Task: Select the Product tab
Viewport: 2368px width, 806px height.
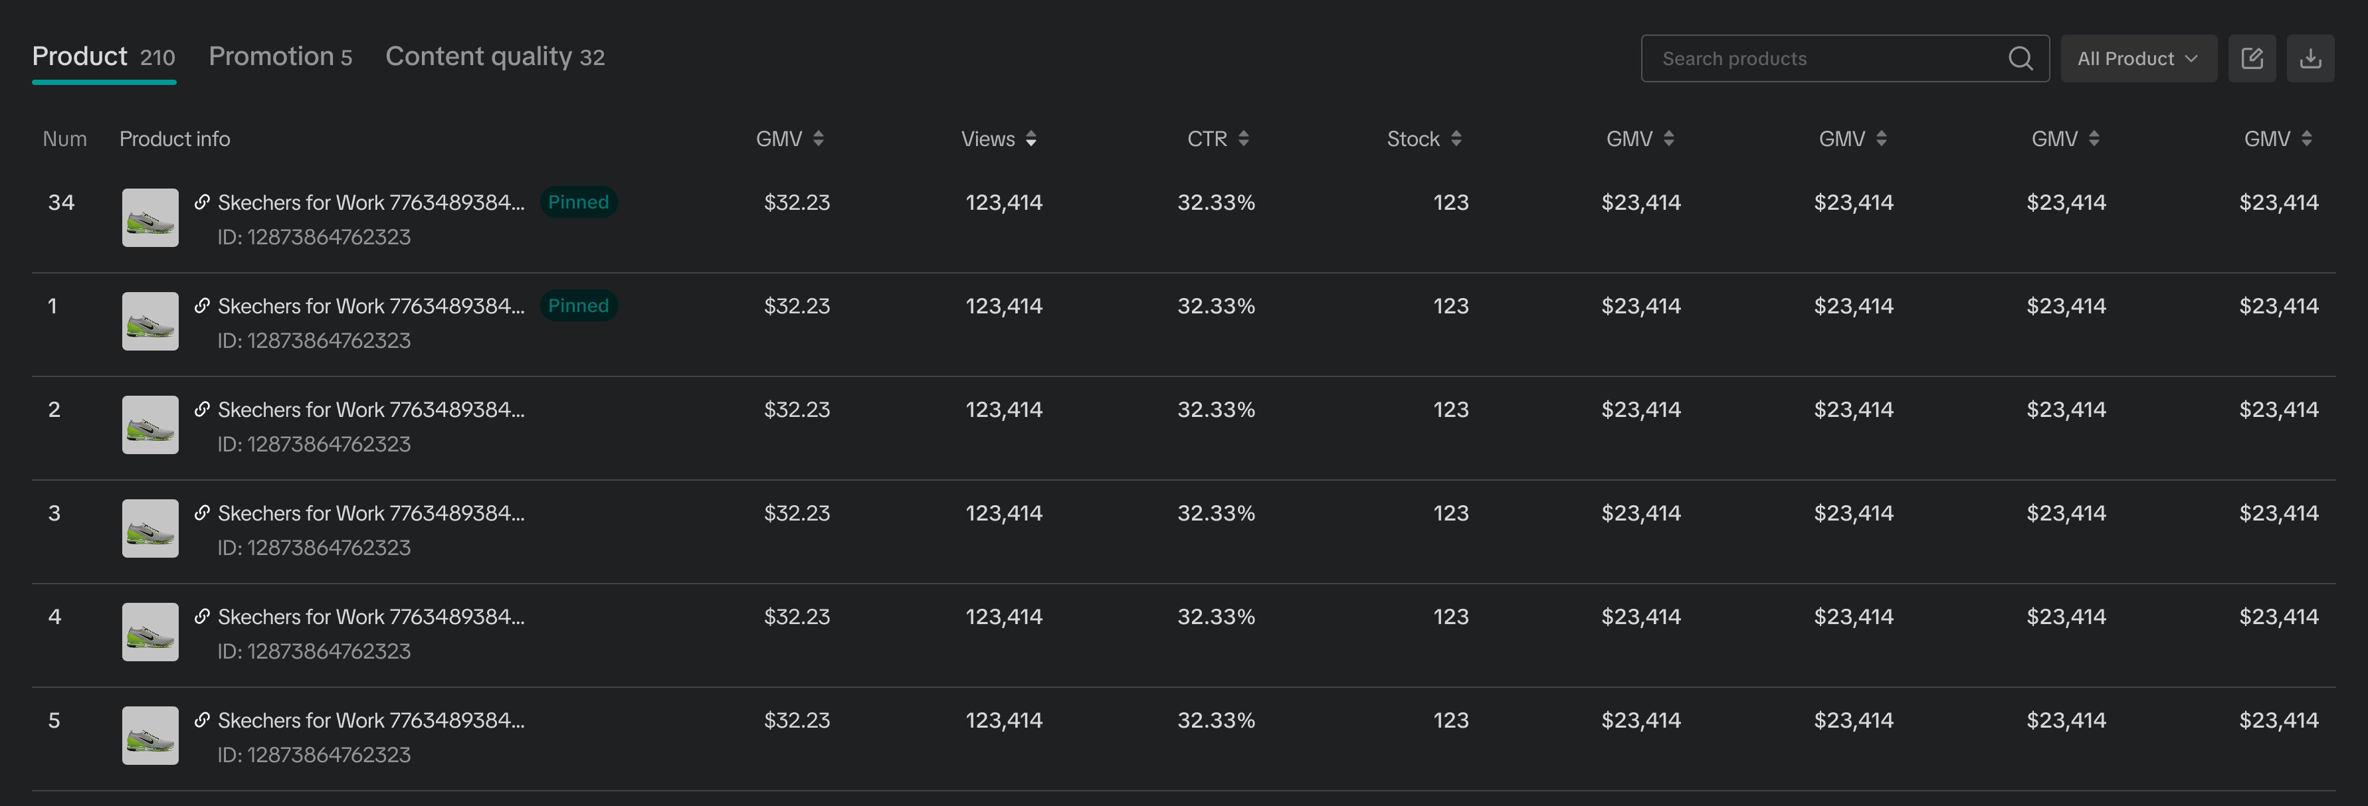Action: pyautogui.click(x=103, y=57)
